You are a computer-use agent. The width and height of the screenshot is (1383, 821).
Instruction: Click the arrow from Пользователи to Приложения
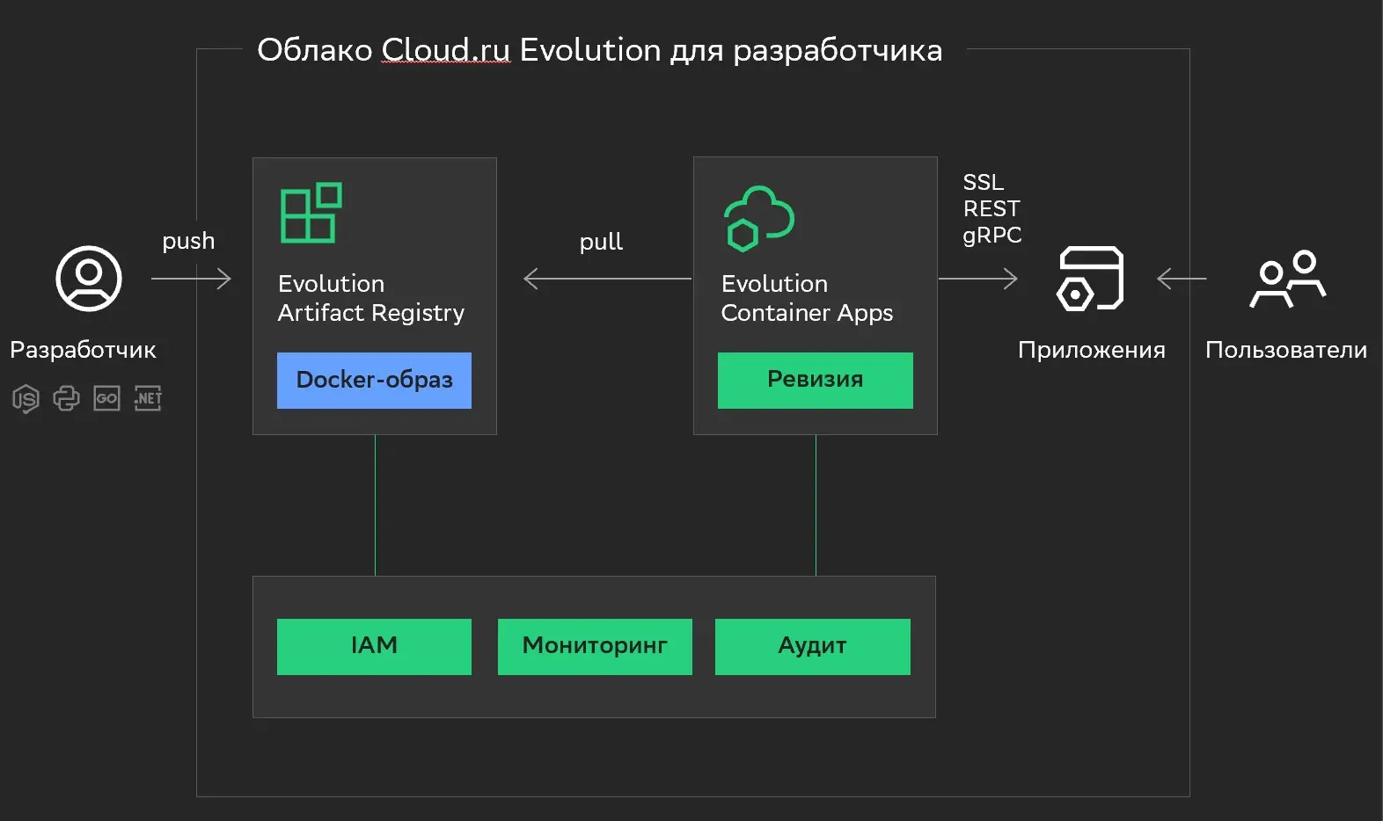[1182, 280]
